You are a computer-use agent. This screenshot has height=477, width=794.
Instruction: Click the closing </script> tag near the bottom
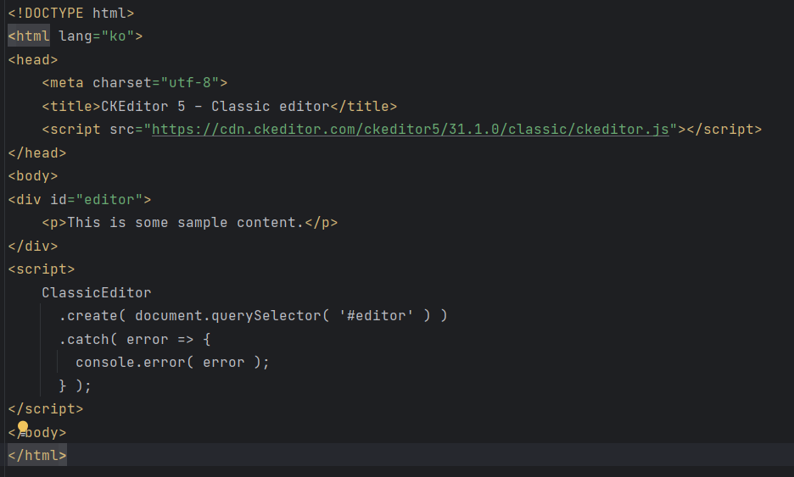[46, 408]
